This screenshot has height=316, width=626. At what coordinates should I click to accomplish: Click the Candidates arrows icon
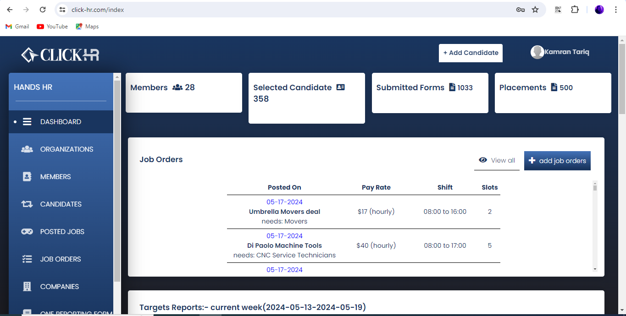tap(27, 204)
